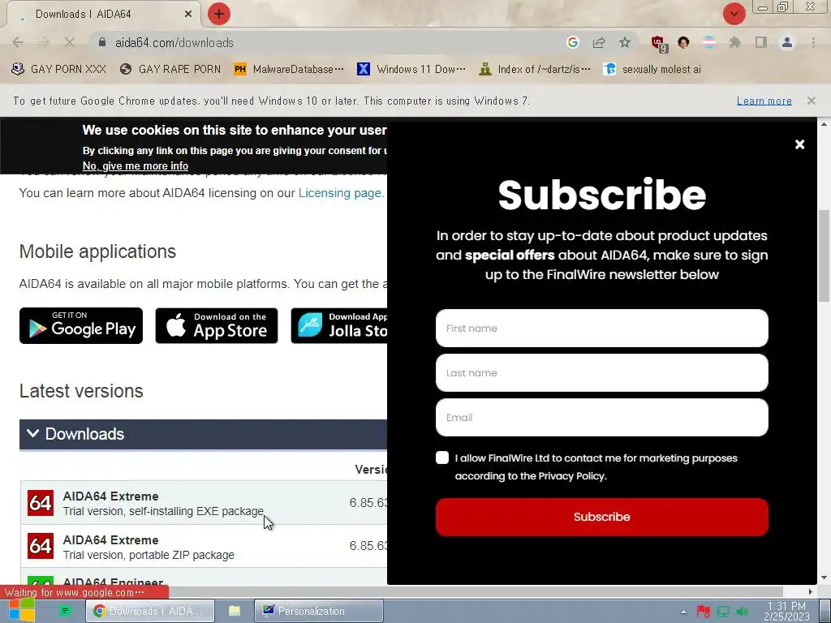The image size is (831, 623).
Task: Check the allow FinalWire marketing contact box
Action: [442, 458]
